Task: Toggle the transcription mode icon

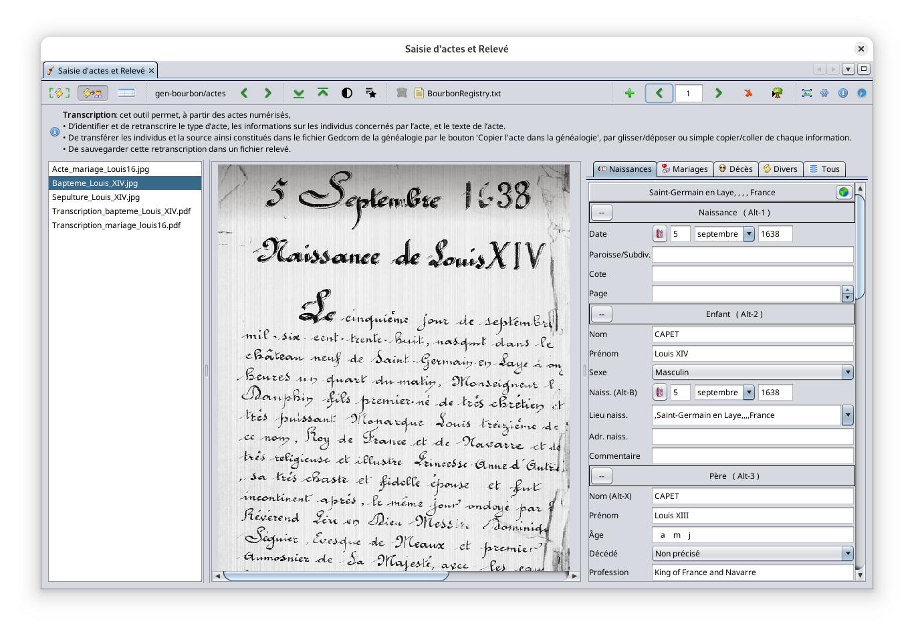Action: [x=93, y=93]
